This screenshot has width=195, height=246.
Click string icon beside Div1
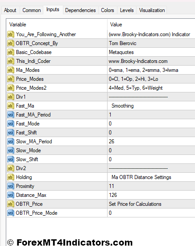tap(11, 97)
